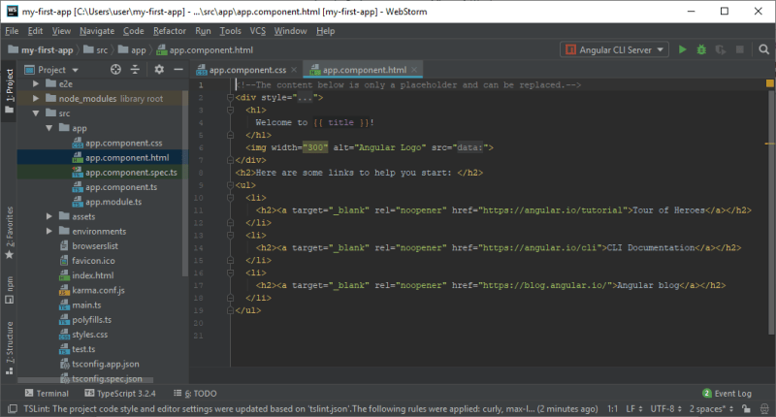Open Search Everywhere magnifier icon
This screenshot has width=776, height=417.
(763, 49)
